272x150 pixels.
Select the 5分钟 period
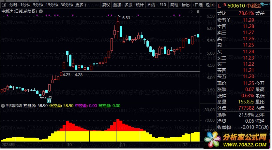click(x=38, y=5)
